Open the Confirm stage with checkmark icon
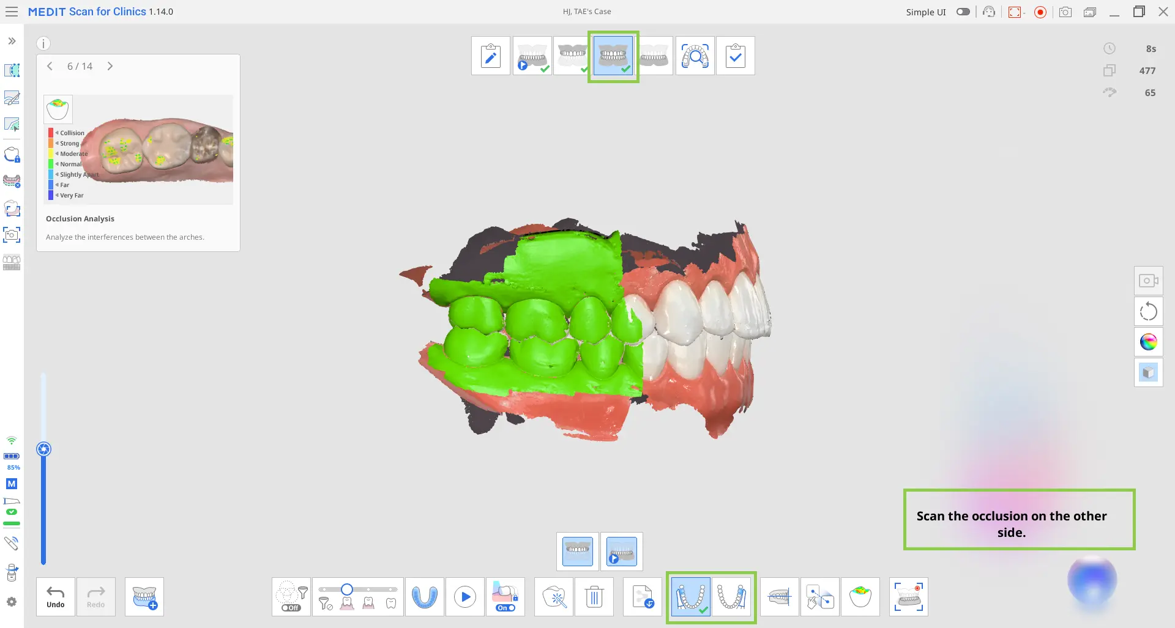The width and height of the screenshot is (1175, 628). click(x=736, y=56)
